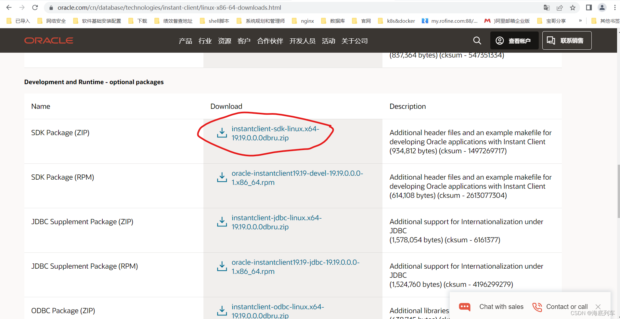
Task: Click the 'Development and Runtime - optional packages' heading
Action: (x=94, y=82)
